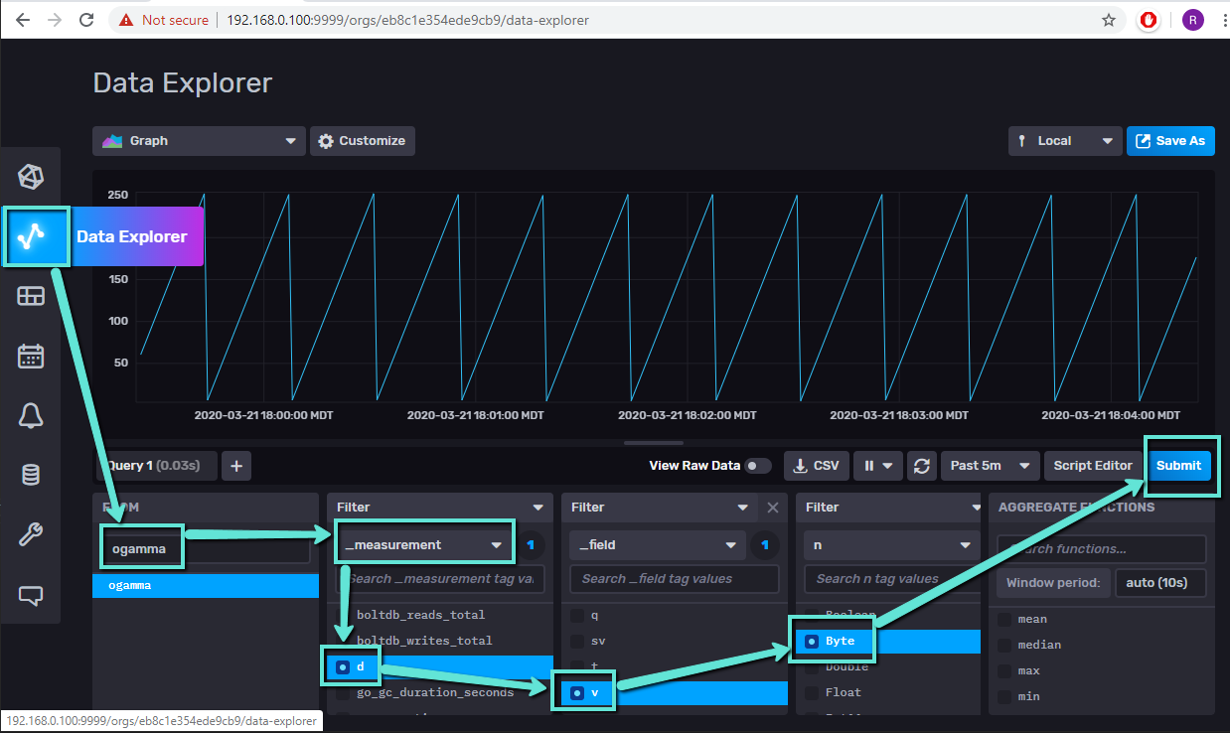Click the Submit button
Viewport: 1230px width, 733px height.
pos(1178,466)
